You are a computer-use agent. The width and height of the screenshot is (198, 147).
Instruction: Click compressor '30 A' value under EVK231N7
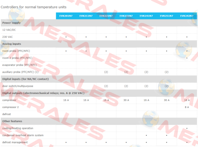[x=126, y=100]
